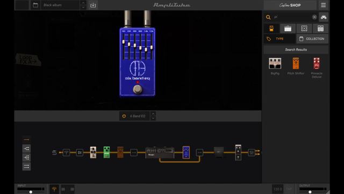This screenshot has height=194, width=344.
Task: Select the DI block in signal chain
Action: click(x=80, y=153)
